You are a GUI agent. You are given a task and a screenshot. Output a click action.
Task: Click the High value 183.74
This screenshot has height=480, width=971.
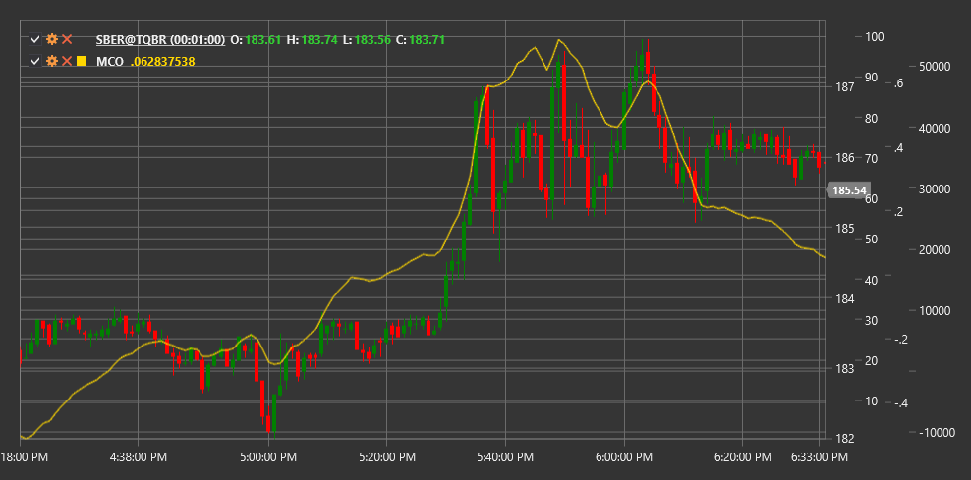click(319, 40)
